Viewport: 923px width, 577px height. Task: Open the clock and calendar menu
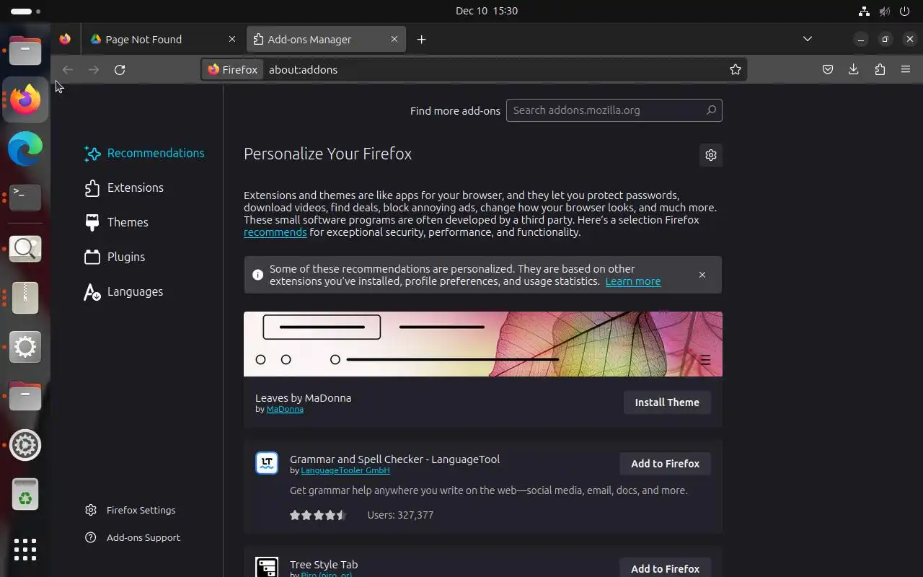(487, 11)
